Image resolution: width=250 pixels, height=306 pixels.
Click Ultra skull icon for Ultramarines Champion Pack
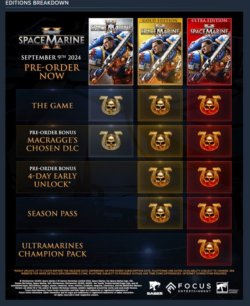click(209, 249)
